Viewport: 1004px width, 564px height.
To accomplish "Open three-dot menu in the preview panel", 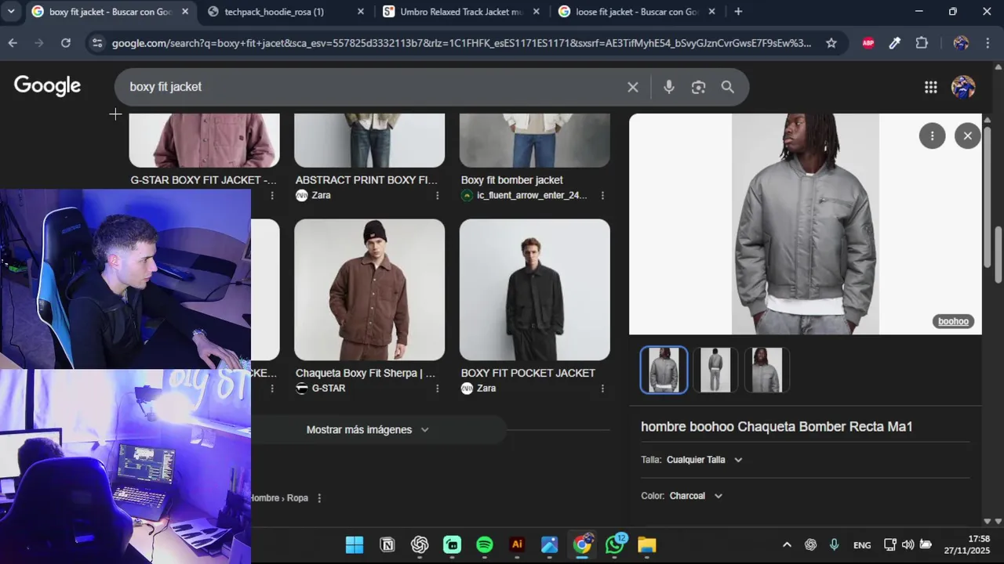I will (932, 136).
